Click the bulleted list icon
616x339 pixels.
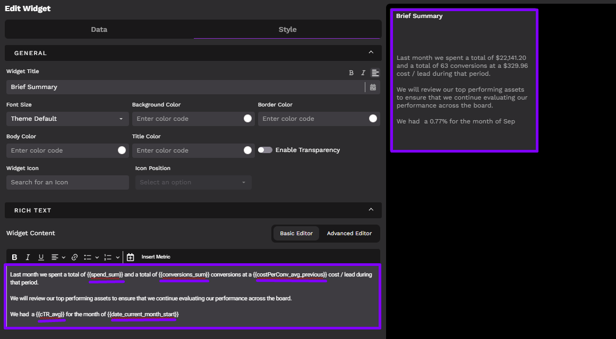88,257
